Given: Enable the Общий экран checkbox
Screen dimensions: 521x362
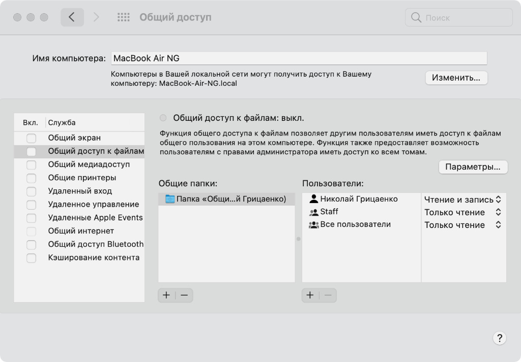Looking at the screenshot, I should (32, 138).
